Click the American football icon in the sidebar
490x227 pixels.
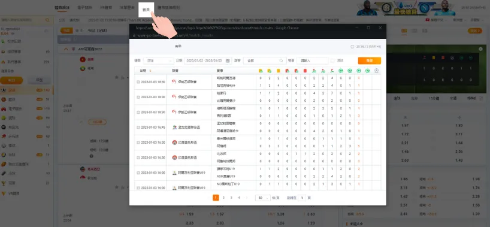click(4, 164)
